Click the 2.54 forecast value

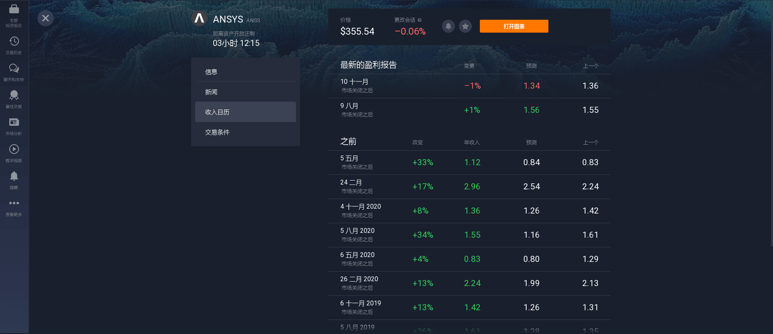click(x=531, y=187)
